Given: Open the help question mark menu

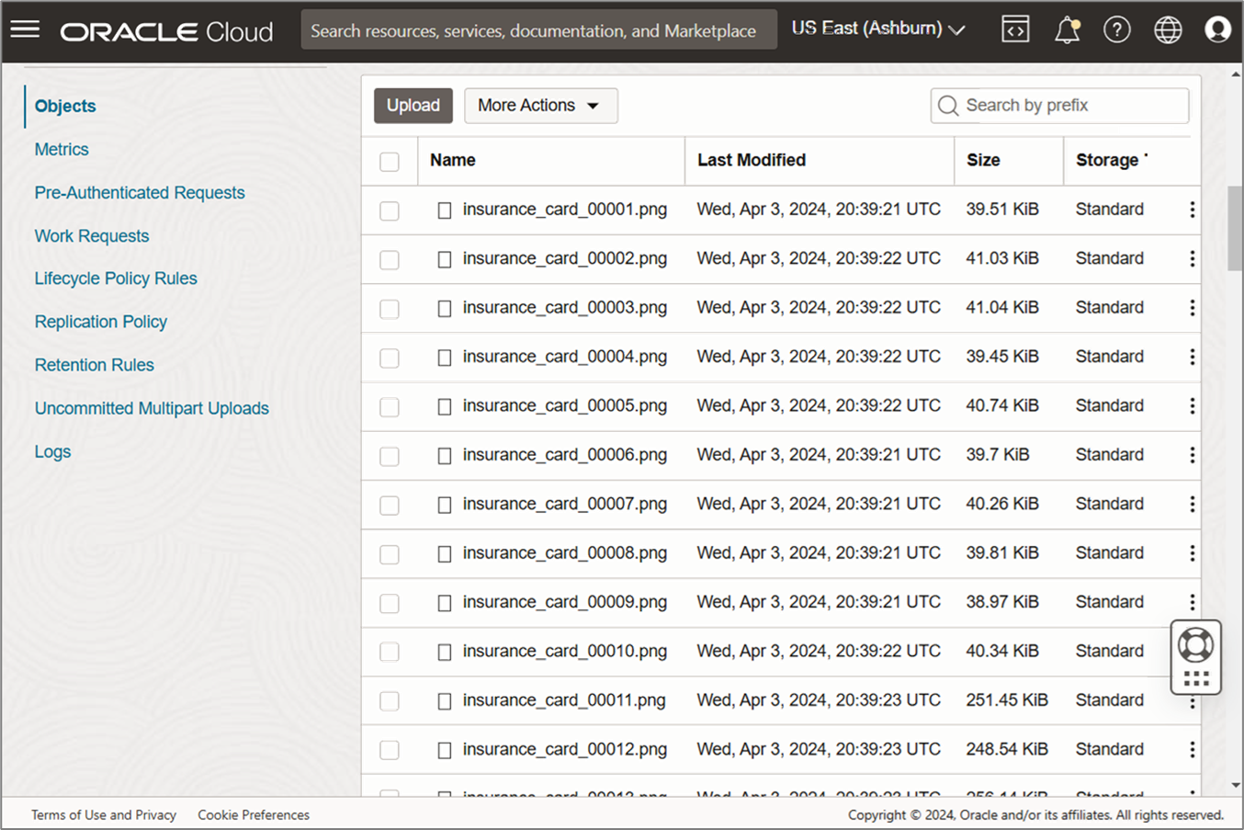Looking at the screenshot, I should (1117, 29).
